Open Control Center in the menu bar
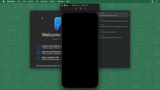The height and width of the screenshot is (90, 160). coord(152,1)
